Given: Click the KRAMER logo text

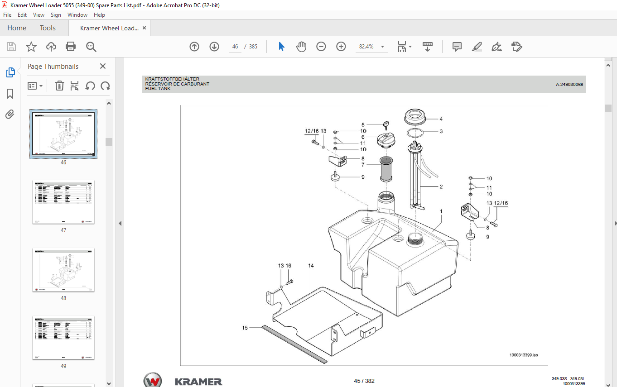Looking at the screenshot, I should click(198, 382).
